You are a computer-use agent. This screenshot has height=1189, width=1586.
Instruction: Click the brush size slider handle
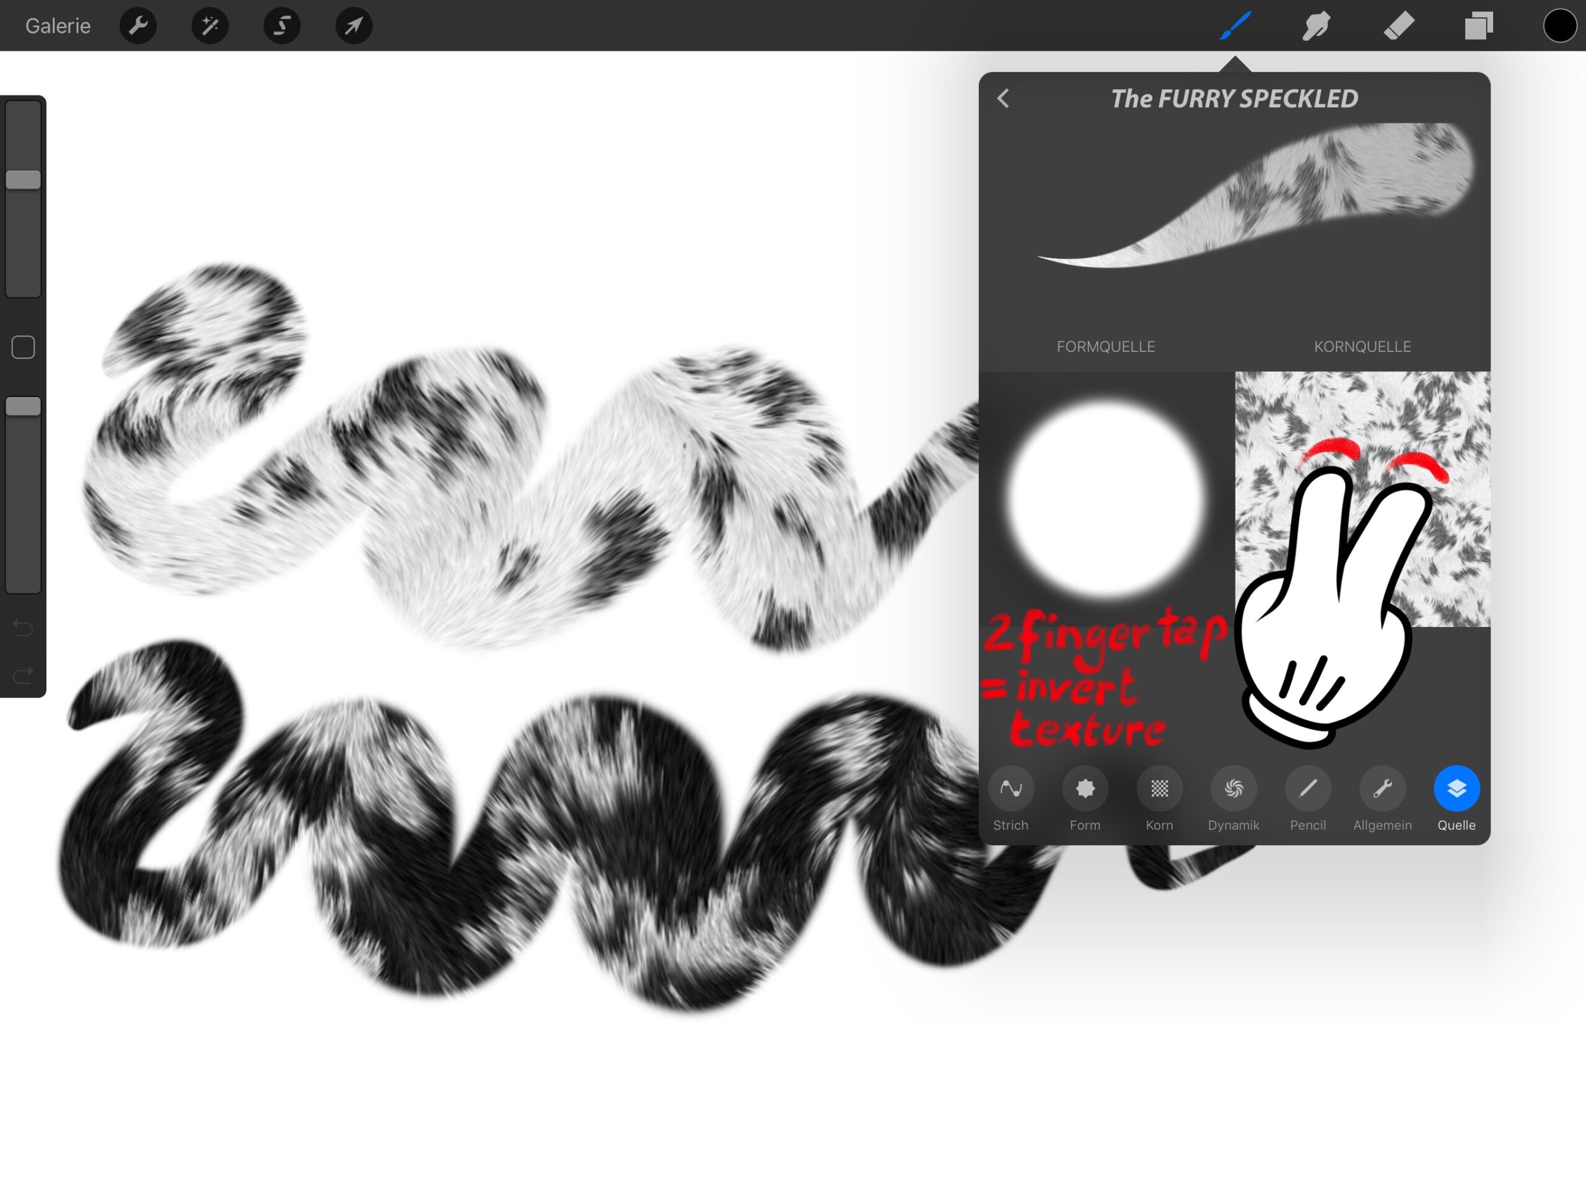pos(23,179)
